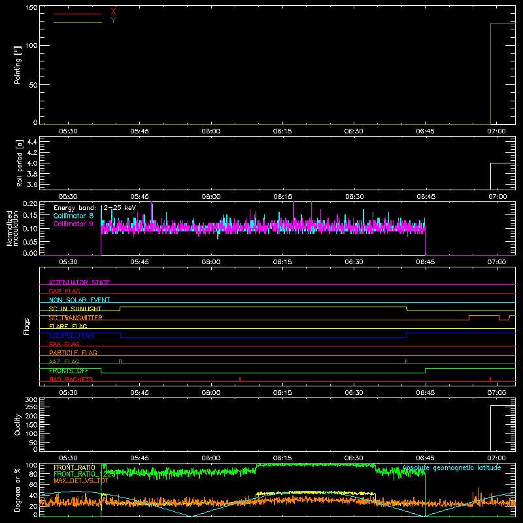Screen dimensions: 523x523
Task: Click the 'SC_TRANSMITTER' flag label
Action: (76, 318)
